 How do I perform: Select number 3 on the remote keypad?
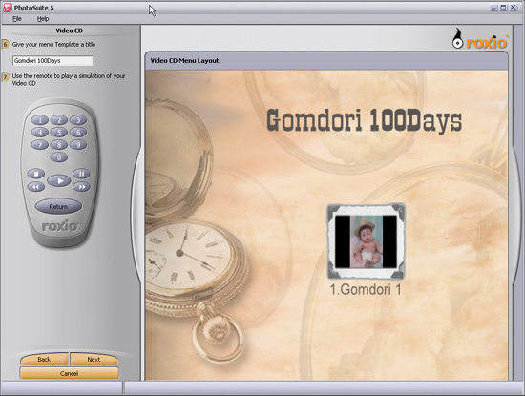pos(78,120)
